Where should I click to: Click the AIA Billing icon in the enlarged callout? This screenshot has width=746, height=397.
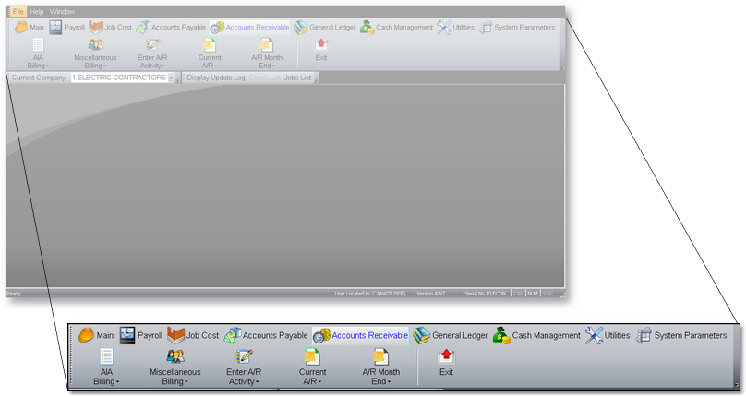pyautogui.click(x=106, y=356)
